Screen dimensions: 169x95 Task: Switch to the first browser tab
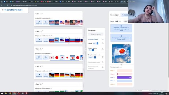[6, 2]
